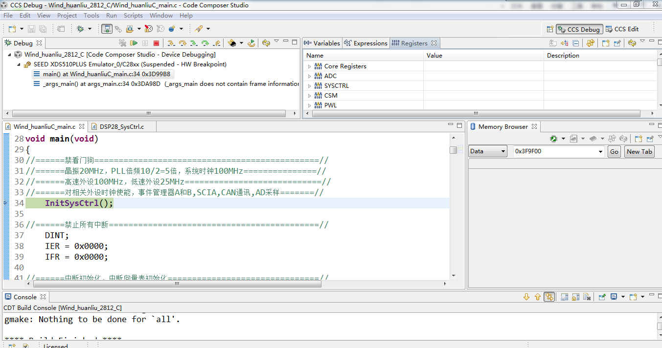Open the Scripts menu
This screenshot has height=348, width=662.
[133, 16]
